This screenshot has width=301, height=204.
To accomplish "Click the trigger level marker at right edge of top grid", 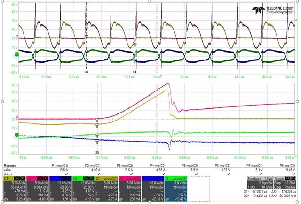I will [296, 20].
